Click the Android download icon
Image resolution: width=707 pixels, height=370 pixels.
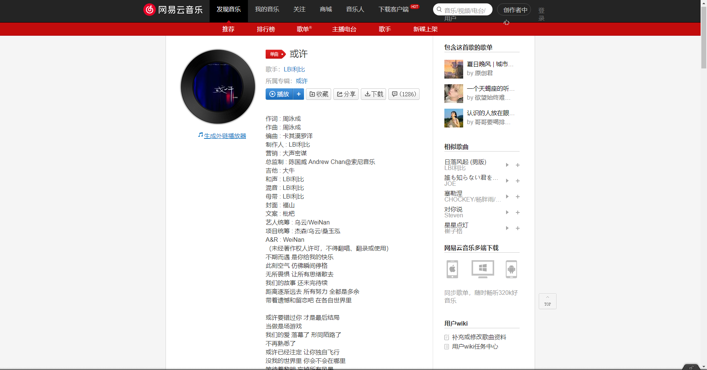point(511,269)
